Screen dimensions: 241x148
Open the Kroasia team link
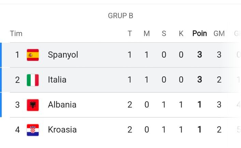click(x=62, y=130)
